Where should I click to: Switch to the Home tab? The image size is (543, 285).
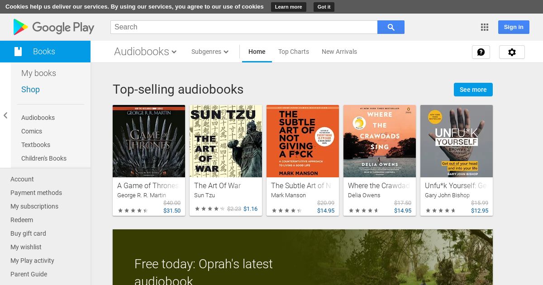(x=257, y=52)
